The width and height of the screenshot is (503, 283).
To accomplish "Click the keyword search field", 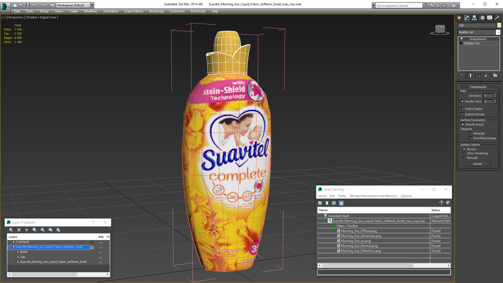I will click(x=398, y=6).
